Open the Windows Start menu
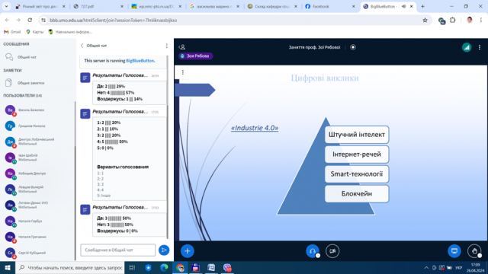488x274 pixels. pyautogui.click(x=8, y=268)
